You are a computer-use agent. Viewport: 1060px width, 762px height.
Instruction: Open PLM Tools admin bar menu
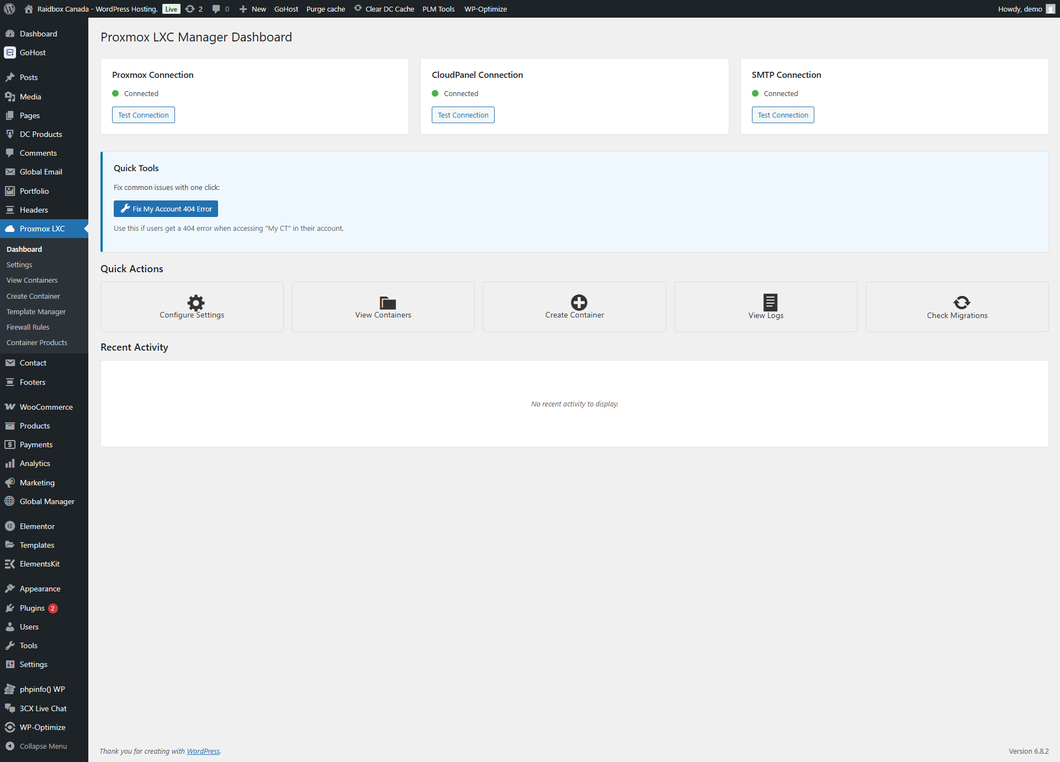click(438, 9)
